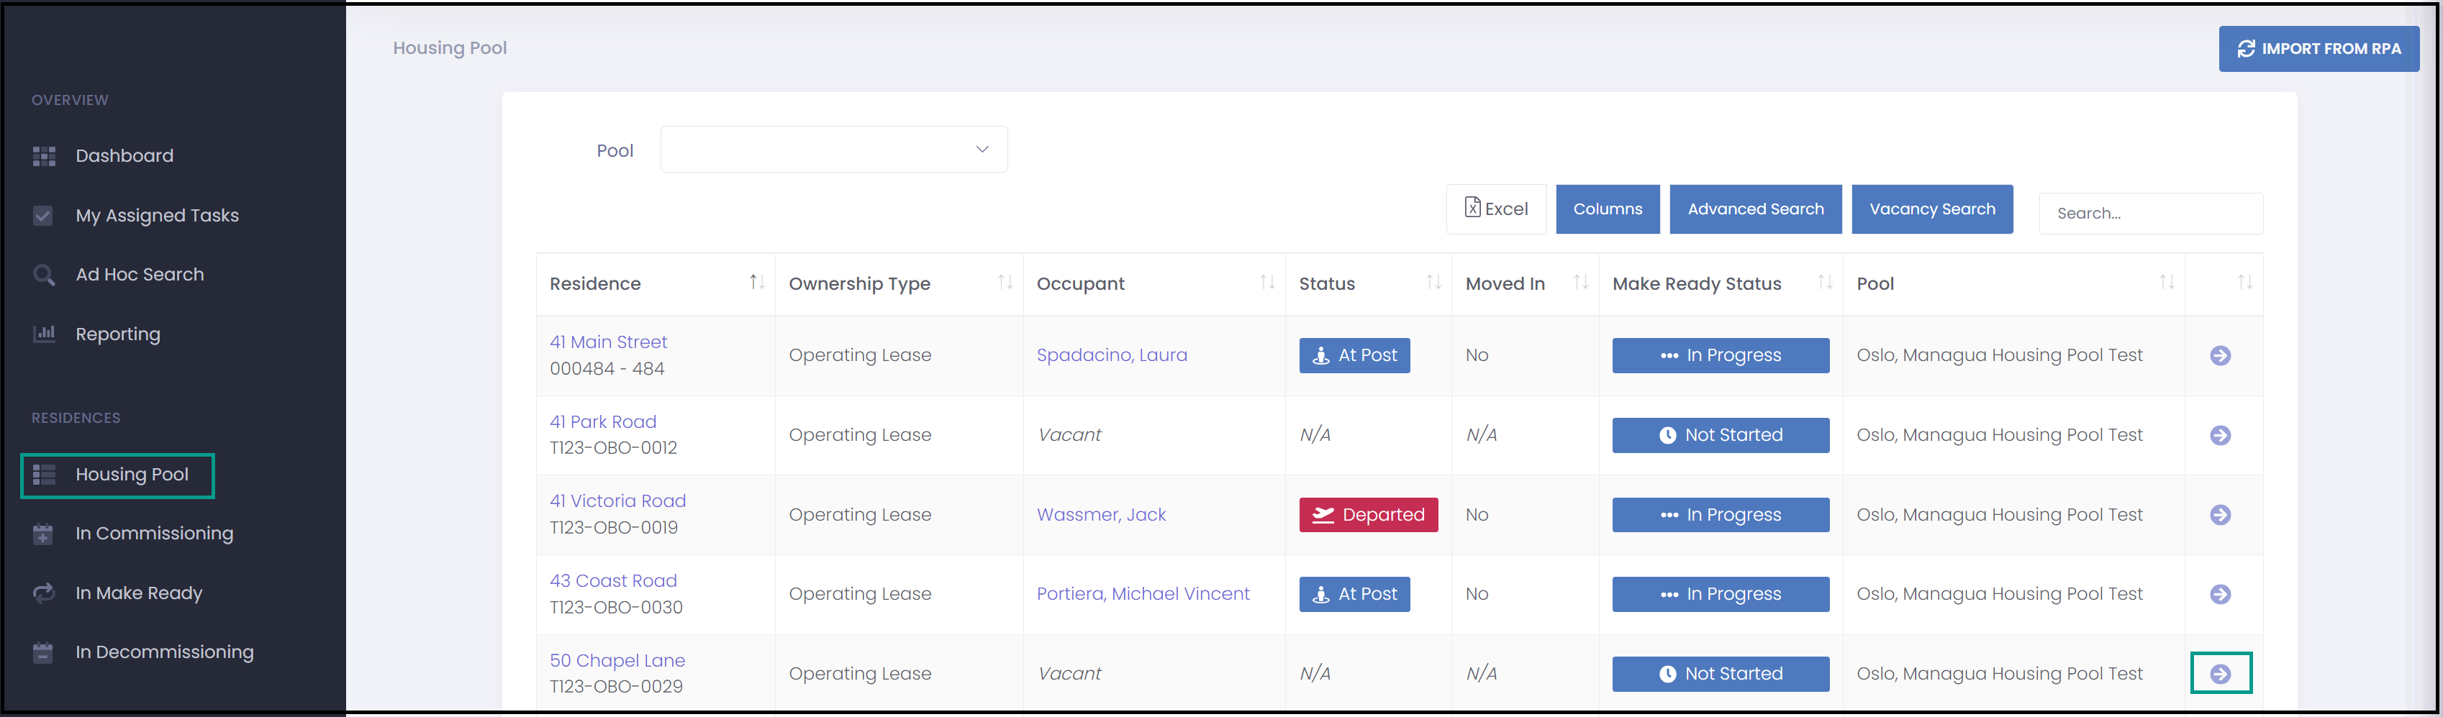Click the Reporting bar chart icon
2443x717 pixels.
44,334
